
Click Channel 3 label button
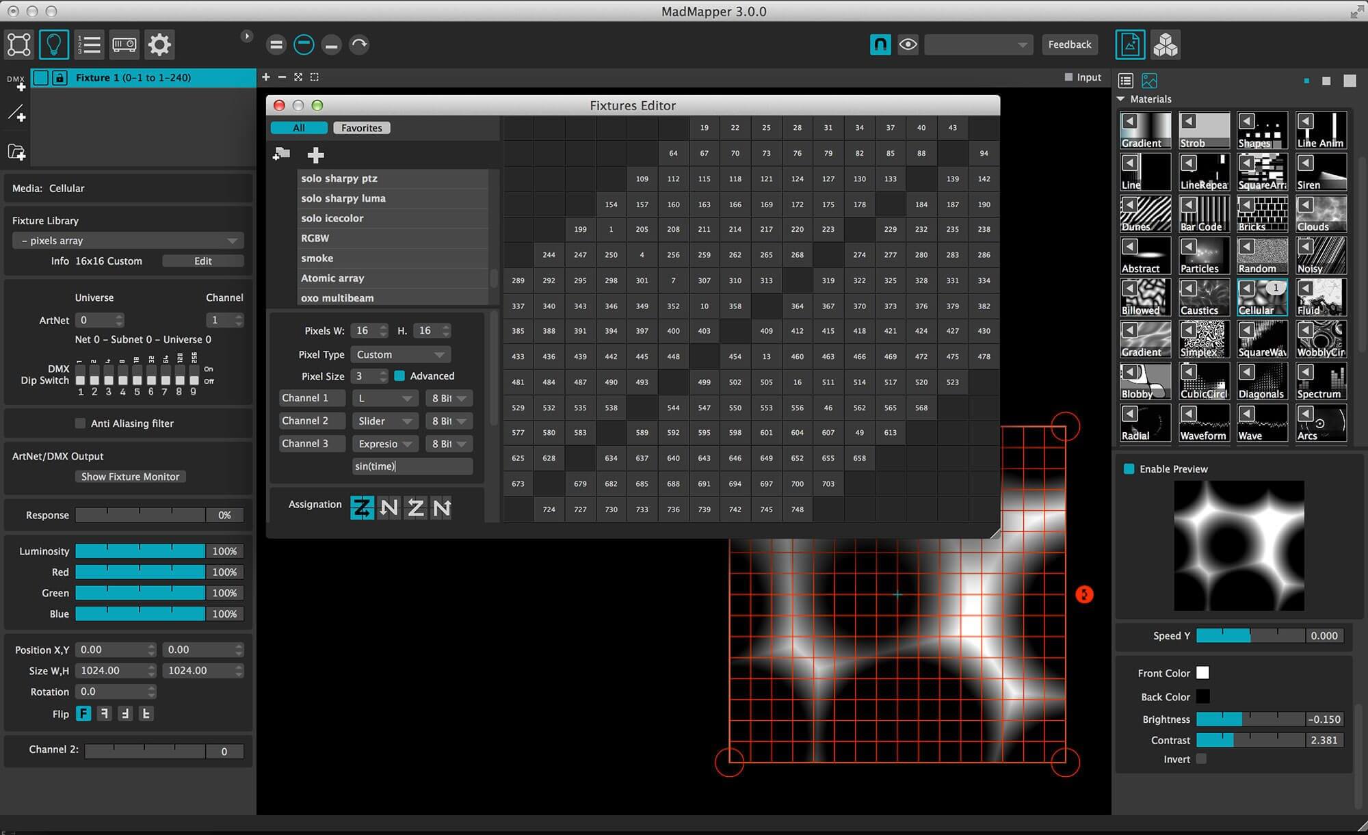tap(312, 444)
